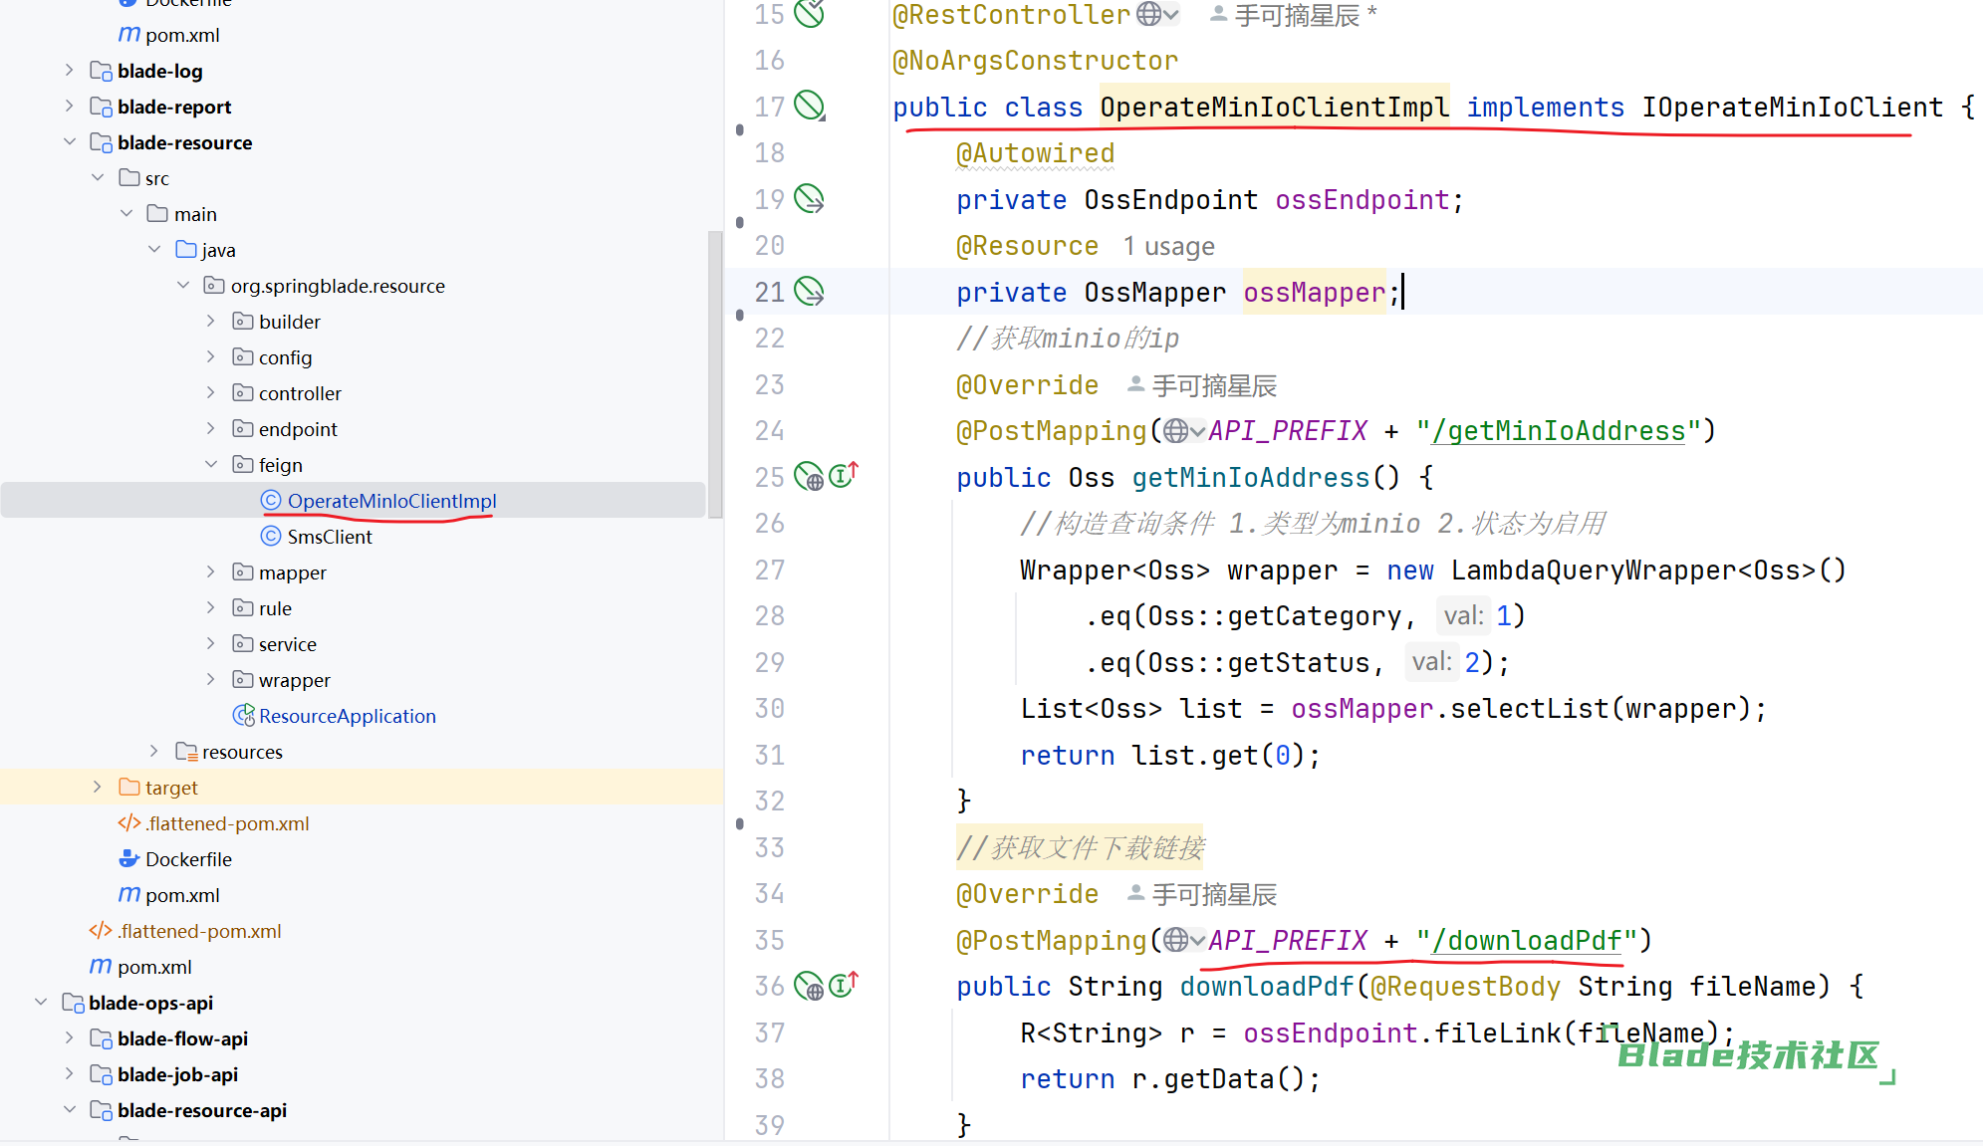
Task: Select the wrapper package
Action: pos(295,680)
